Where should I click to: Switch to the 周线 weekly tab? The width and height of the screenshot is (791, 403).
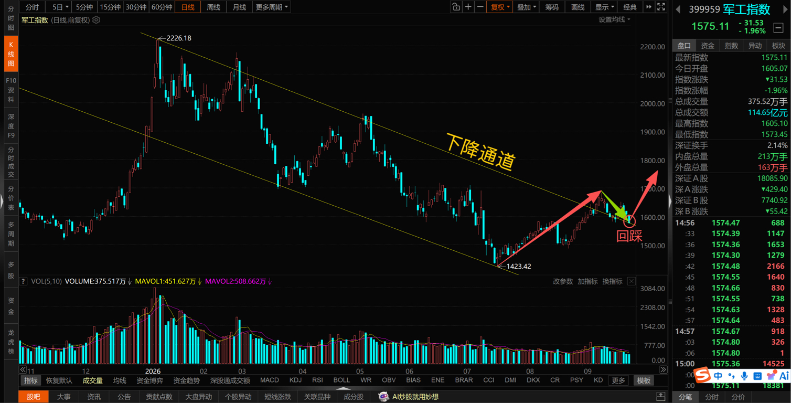[213, 7]
